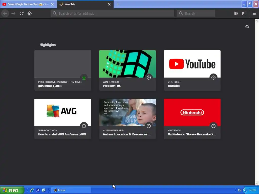
Task: Open the gu5setup(1).exe download thumbnail
Action: tap(63, 64)
